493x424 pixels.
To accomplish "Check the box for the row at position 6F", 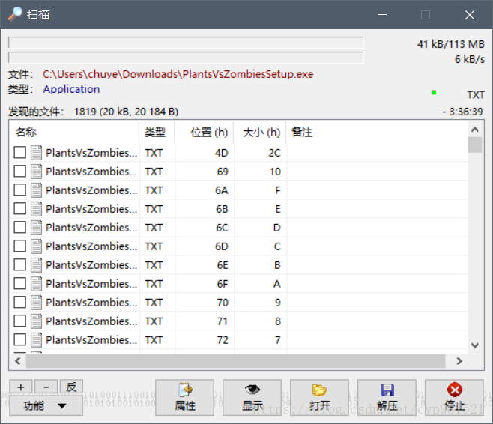I will click(x=19, y=283).
